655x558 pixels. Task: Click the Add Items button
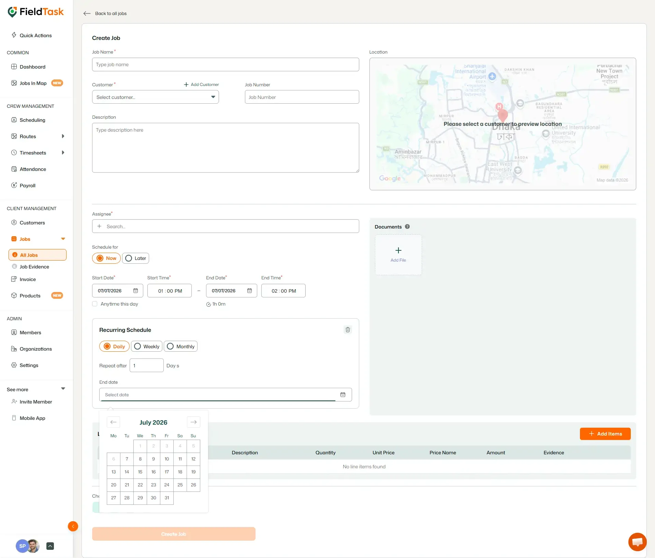click(x=605, y=434)
